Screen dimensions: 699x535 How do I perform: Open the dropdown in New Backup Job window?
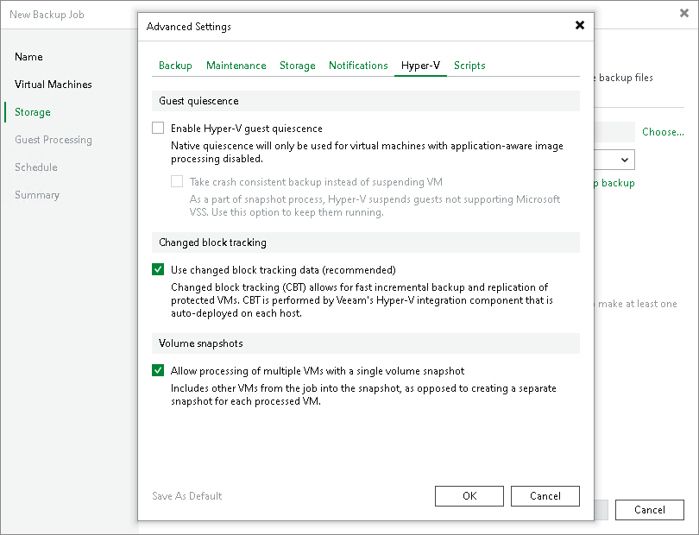625,160
